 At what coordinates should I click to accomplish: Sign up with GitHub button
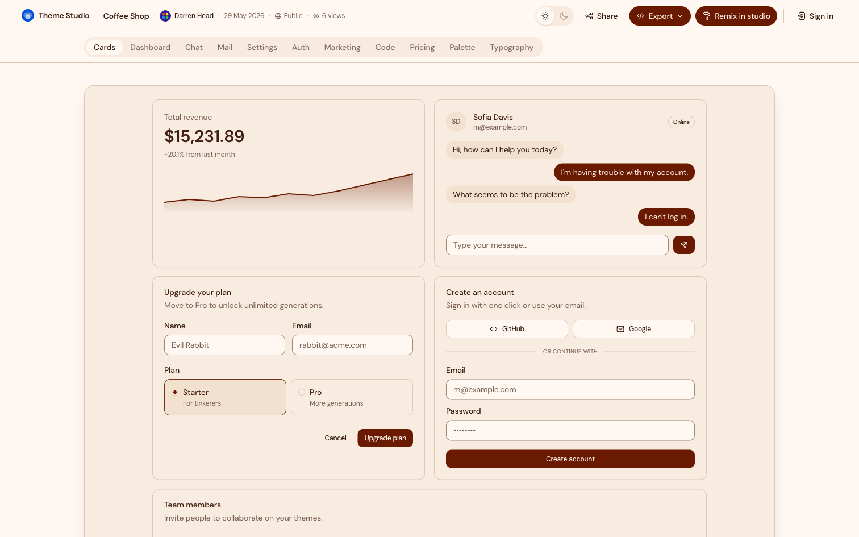(507, 329)
